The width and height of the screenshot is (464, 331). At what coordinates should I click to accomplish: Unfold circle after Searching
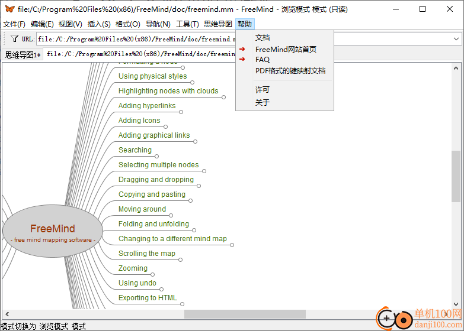pyautogui.click(x=157, y=157)
